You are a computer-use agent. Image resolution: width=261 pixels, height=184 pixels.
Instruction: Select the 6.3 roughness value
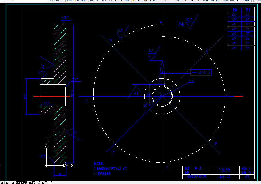[136, 94]
